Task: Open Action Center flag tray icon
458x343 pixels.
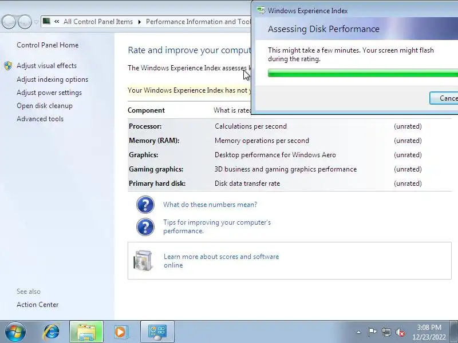Action: [x=372, y=332]
